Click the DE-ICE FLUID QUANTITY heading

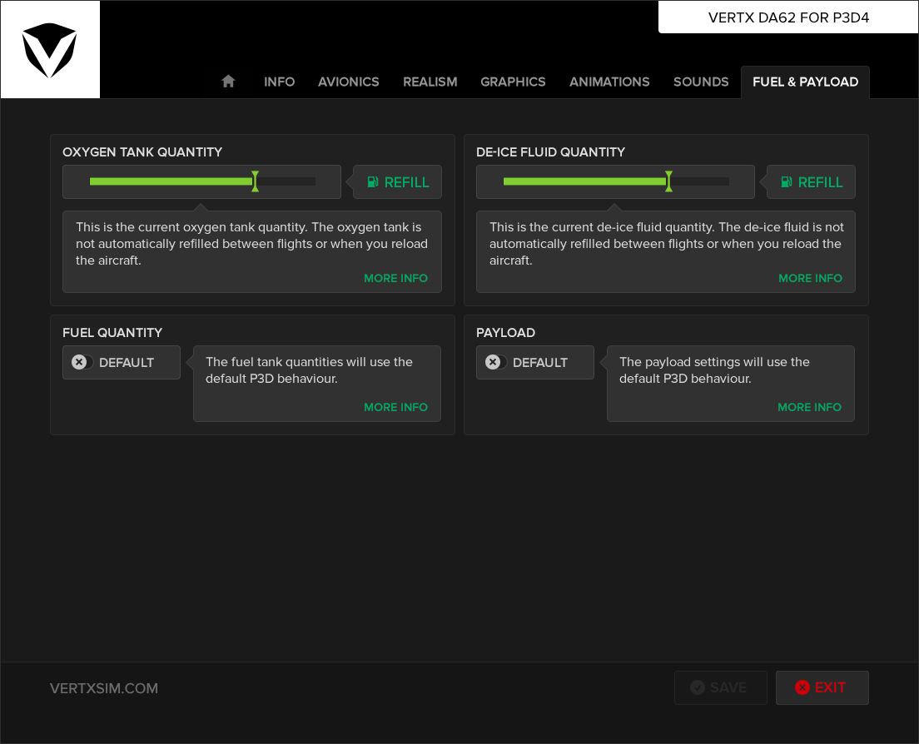pyautogui.click(x=550, y=152)
